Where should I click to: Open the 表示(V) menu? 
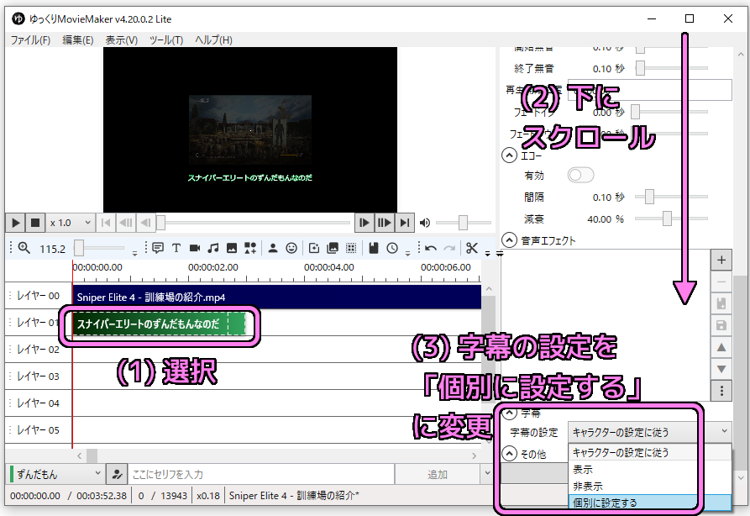click(122, 40)
